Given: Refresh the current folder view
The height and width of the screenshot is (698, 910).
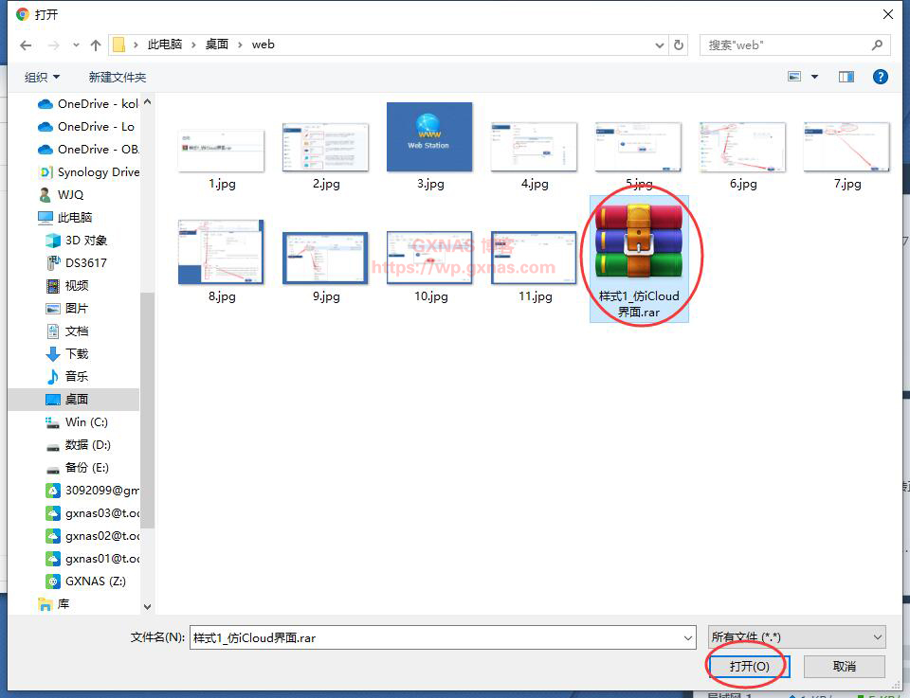Looking at the screenshot, I should (x=679, y=45).
